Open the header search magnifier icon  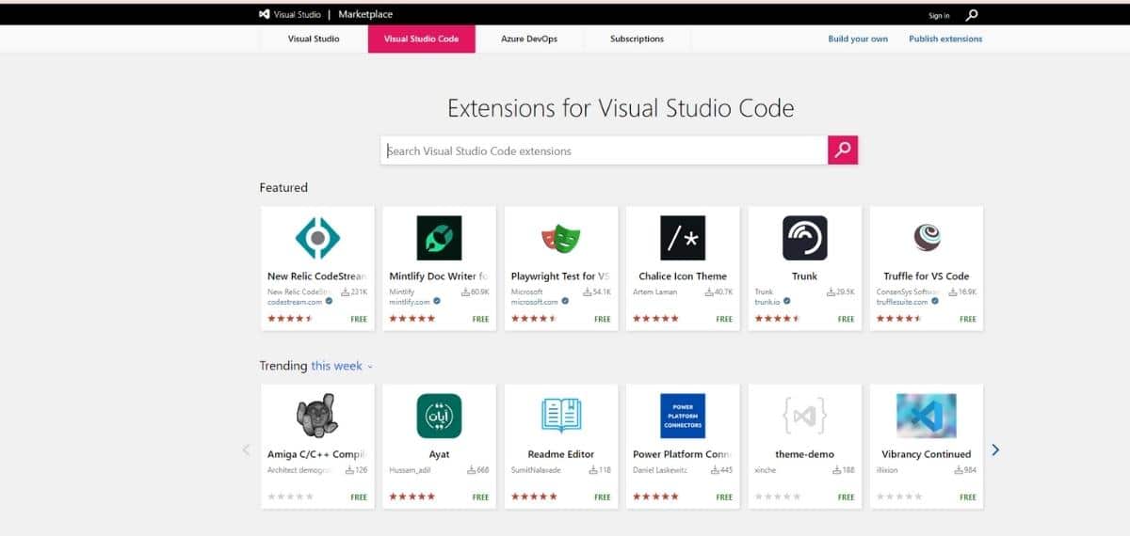click(972, 15)
